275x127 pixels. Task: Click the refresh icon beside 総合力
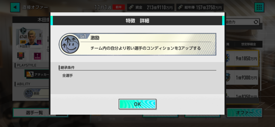pyautogui.click(x=256, y=22)
